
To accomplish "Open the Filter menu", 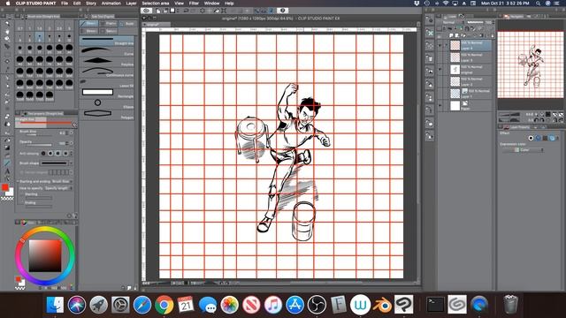I will pyautogui.click(x=194, y=4).
